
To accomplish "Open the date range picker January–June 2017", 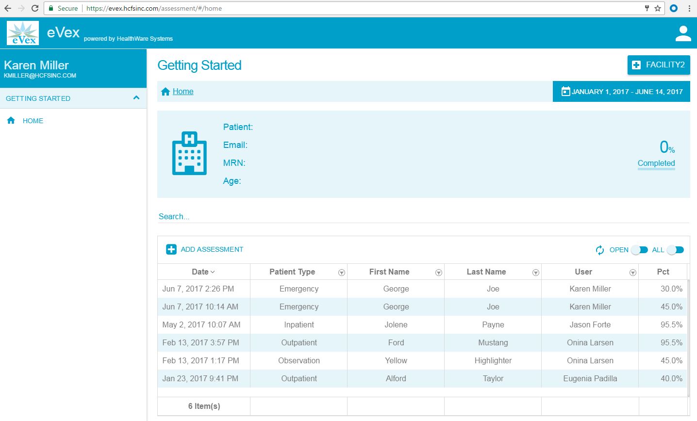I will (621, 92).
